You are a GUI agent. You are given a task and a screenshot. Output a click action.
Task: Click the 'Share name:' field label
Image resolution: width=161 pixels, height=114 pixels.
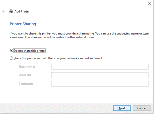[x=26, y=67]
